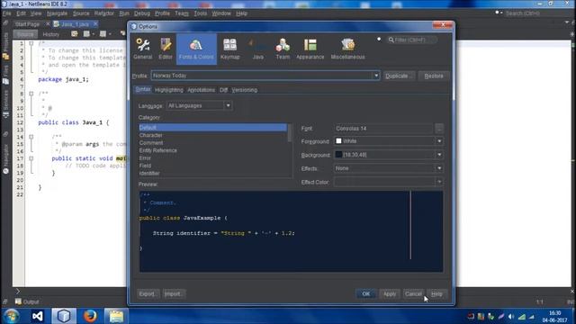Open the Effect Color dropdown
The width and height of the screenshot is (576, 324).
tap(439, 182)
